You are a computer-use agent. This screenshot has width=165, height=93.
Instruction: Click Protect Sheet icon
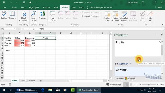tap(107, 16)
